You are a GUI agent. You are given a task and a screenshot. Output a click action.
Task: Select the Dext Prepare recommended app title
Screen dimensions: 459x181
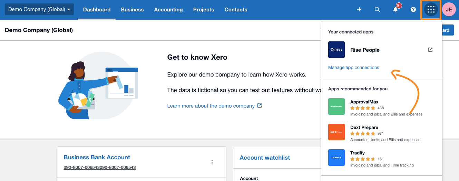(x=364, y=127)
